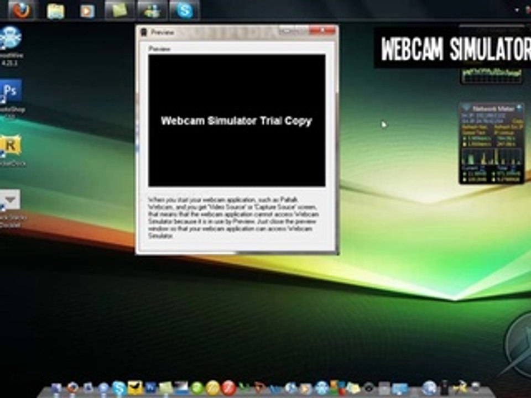Image resolution: width=531 pixels, height=398 pixels.
Task: Open the Messenger people icon in top taskbar
Action: 152,10
